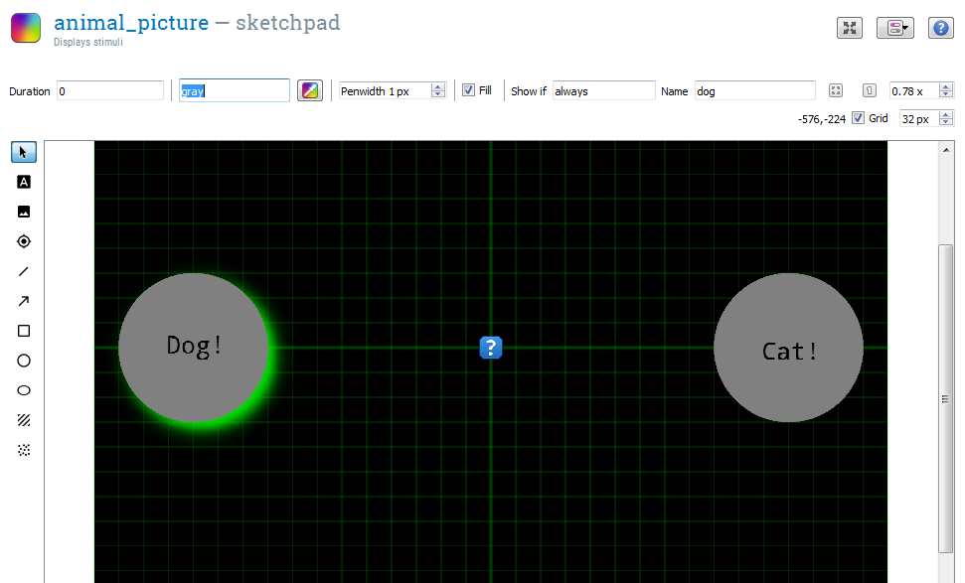Select the fixation dot tool
Viewport: 965px width, 583px height.
pos(24,241)
